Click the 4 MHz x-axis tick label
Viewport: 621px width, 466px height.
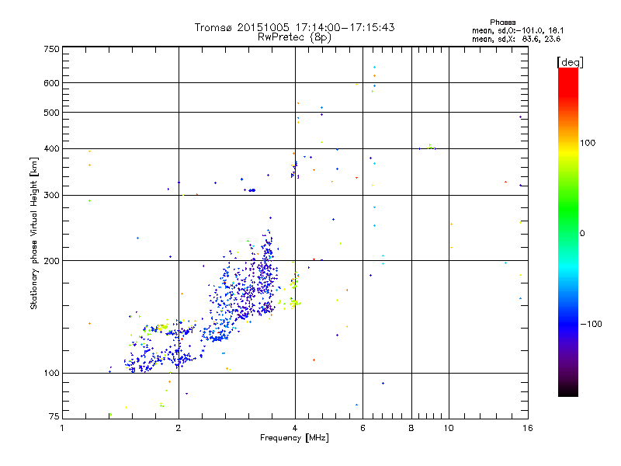tap(295, 428)
